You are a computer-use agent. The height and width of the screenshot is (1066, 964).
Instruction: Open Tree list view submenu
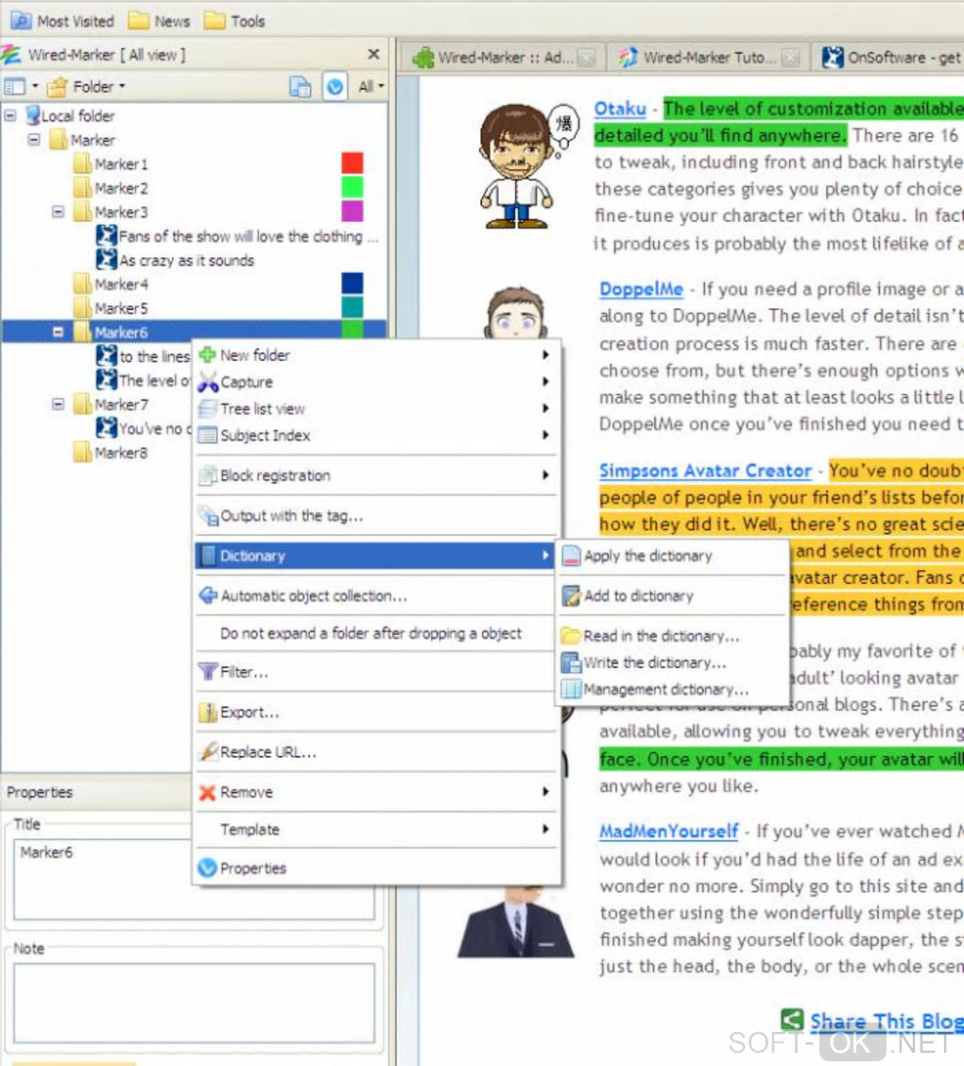point(376,408)
